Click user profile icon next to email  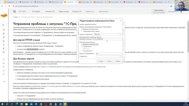181,11
